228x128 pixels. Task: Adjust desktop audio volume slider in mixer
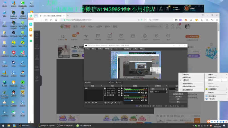tap(132, 100)
